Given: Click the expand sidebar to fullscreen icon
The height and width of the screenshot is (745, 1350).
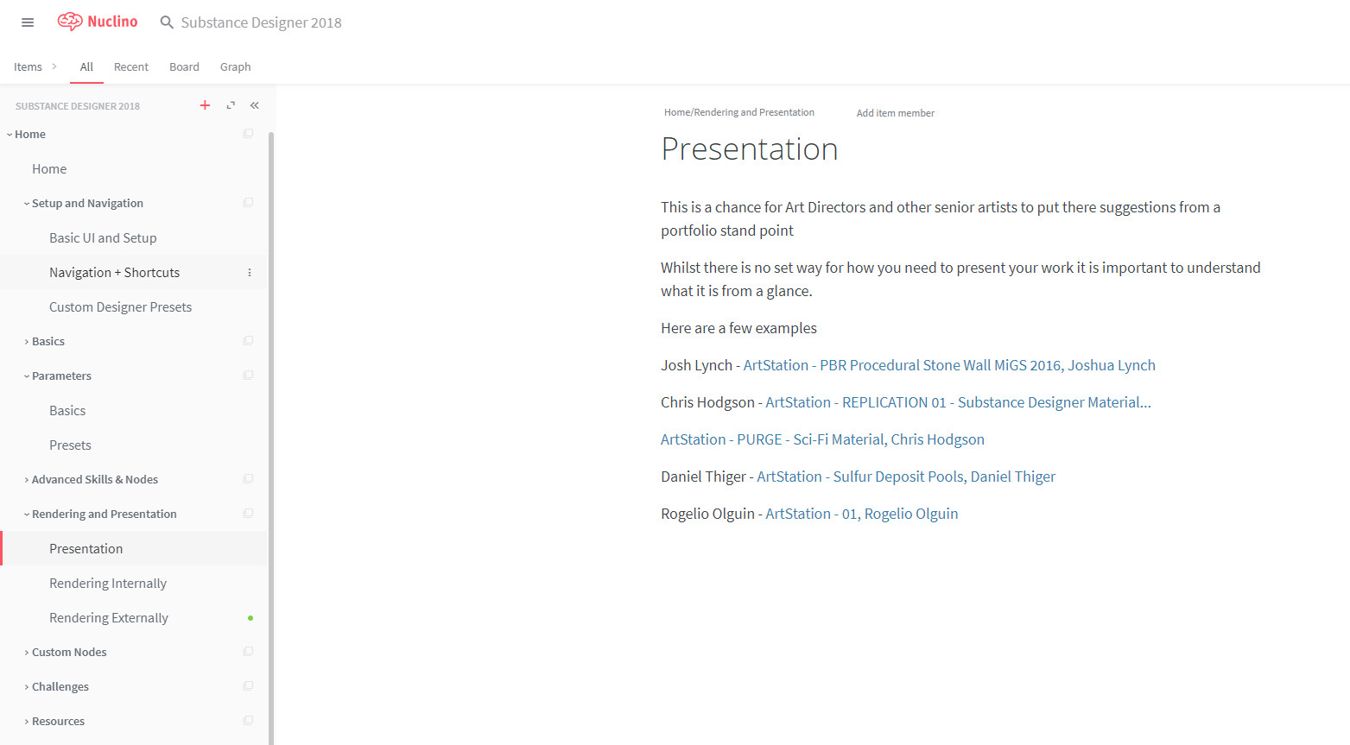Looking at the screenshot, I should coord(231,105).
